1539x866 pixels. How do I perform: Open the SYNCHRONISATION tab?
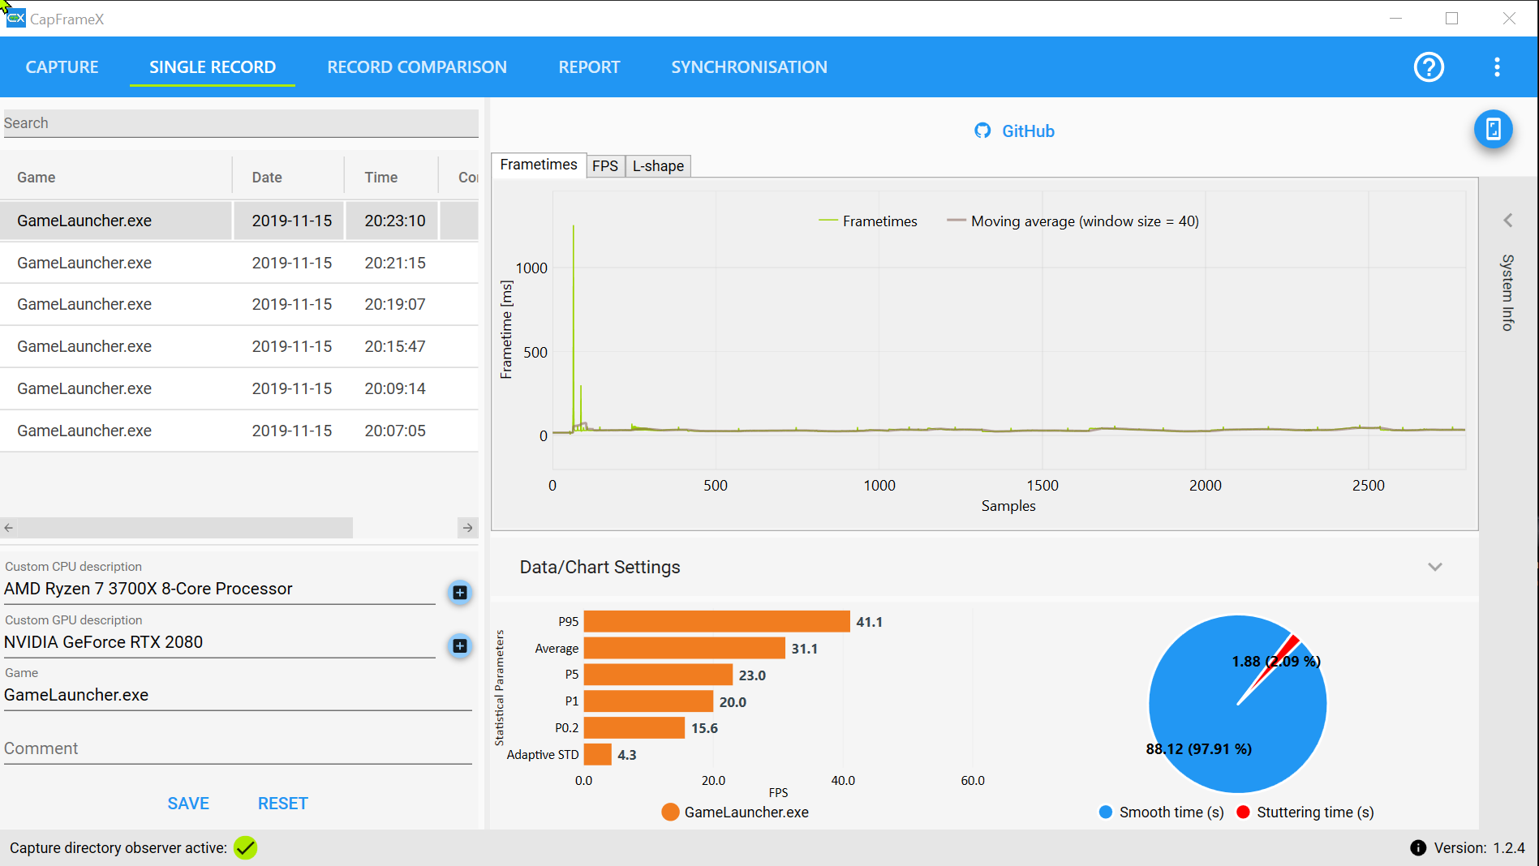coord(749,67)
